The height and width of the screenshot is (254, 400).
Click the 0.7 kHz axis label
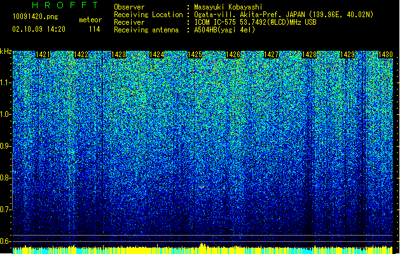tap(6, 210)
